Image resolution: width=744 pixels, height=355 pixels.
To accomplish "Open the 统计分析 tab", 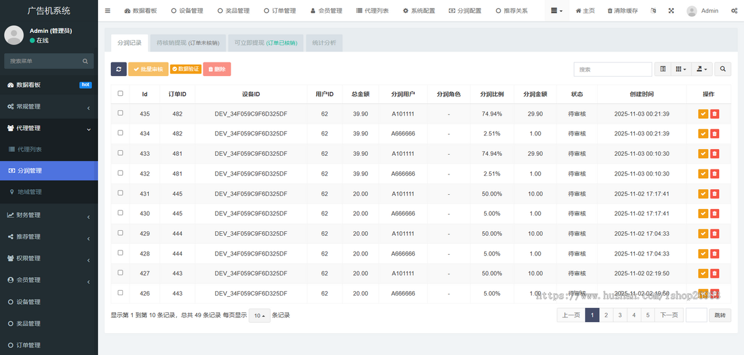I will point(324,43).
